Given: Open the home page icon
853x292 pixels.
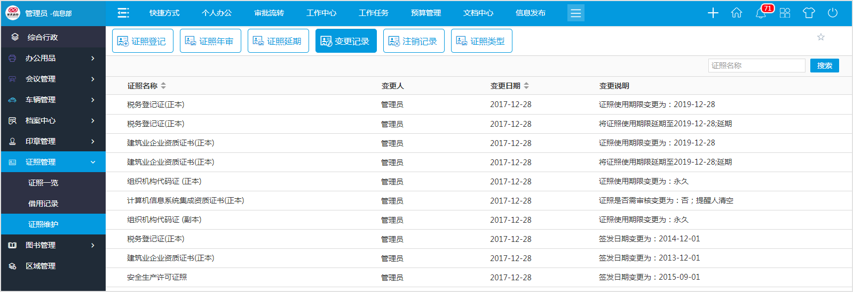Looking at the screenshot, I should [737, 13].
